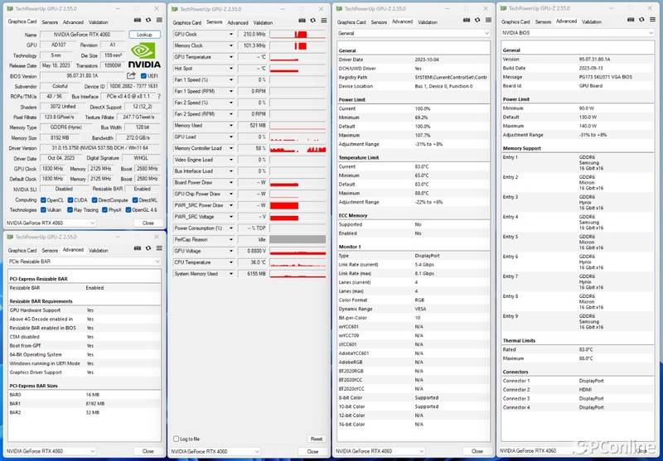The image size is (663, 461).
Task: Open the GPU Temperature sensor dropdown
Action: [x=231, y=57]
